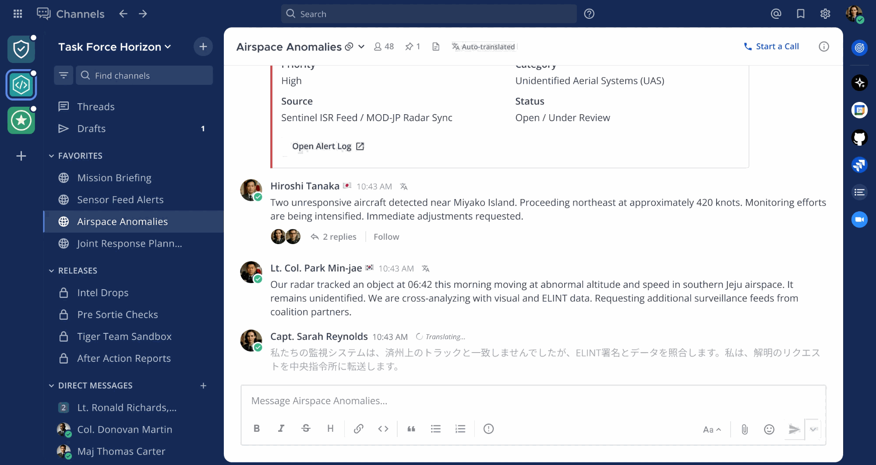Go back with the left arrow

pyautogui.click(x=123, y=14)
